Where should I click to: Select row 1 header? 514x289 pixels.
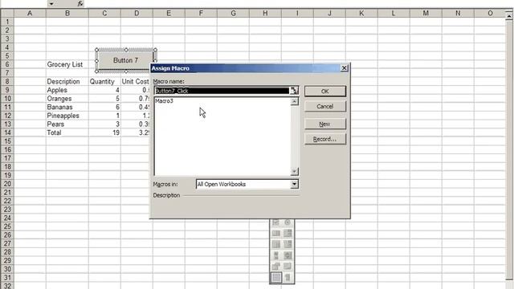(7, 22)
